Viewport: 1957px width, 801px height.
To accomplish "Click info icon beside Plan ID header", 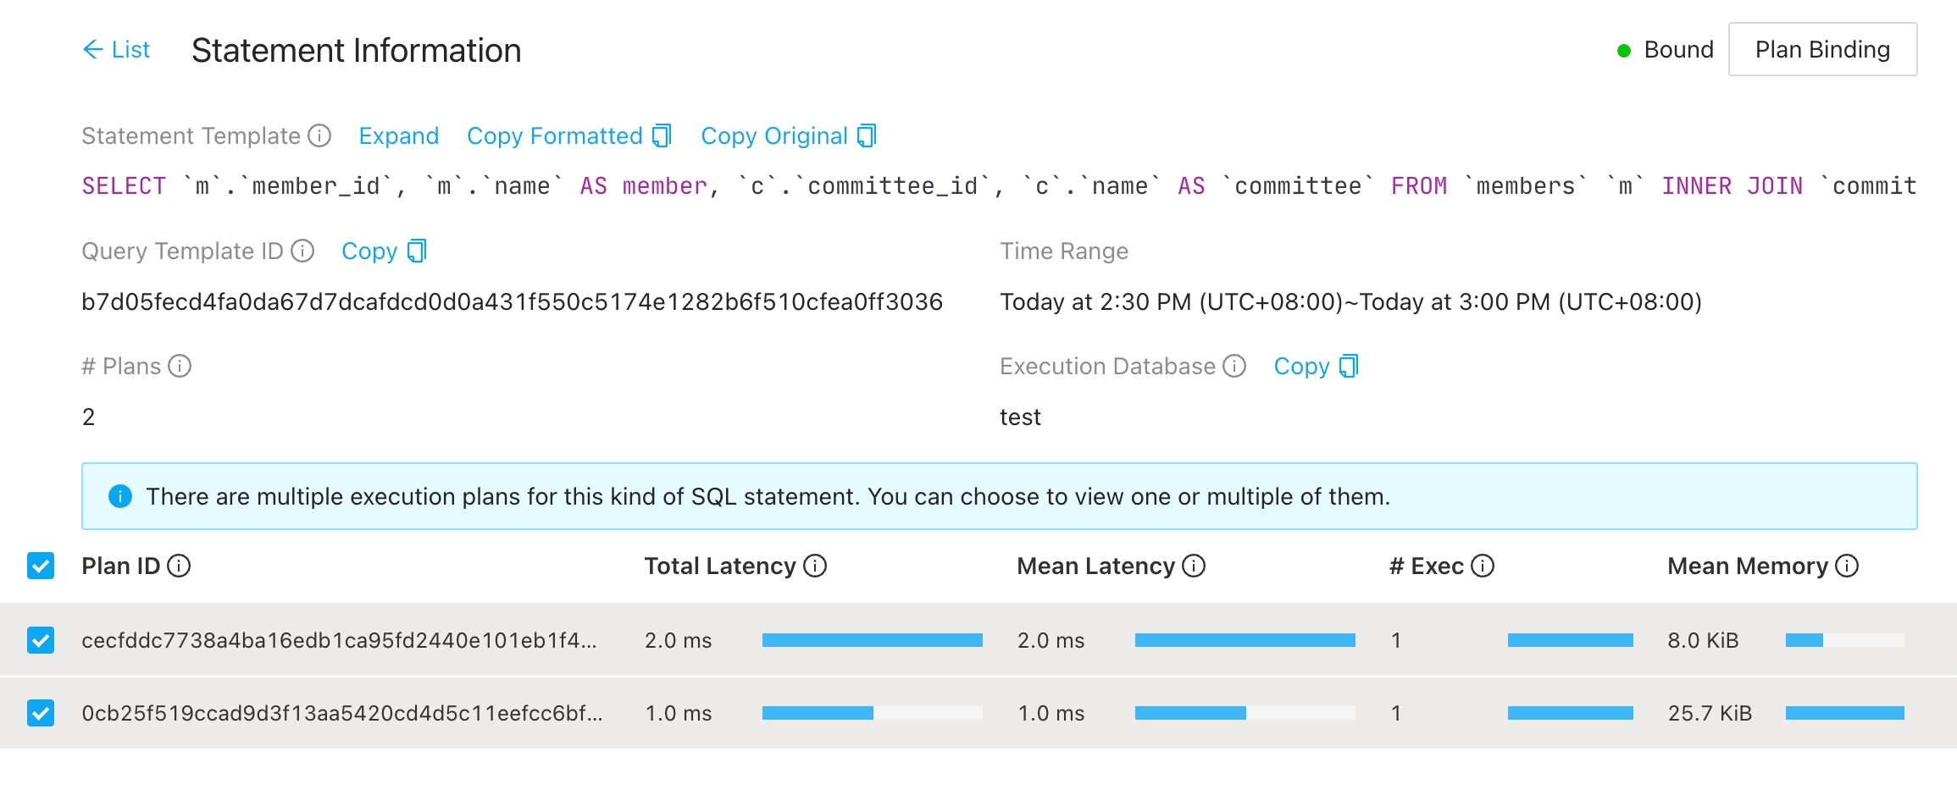I will [x=179, y=566].
